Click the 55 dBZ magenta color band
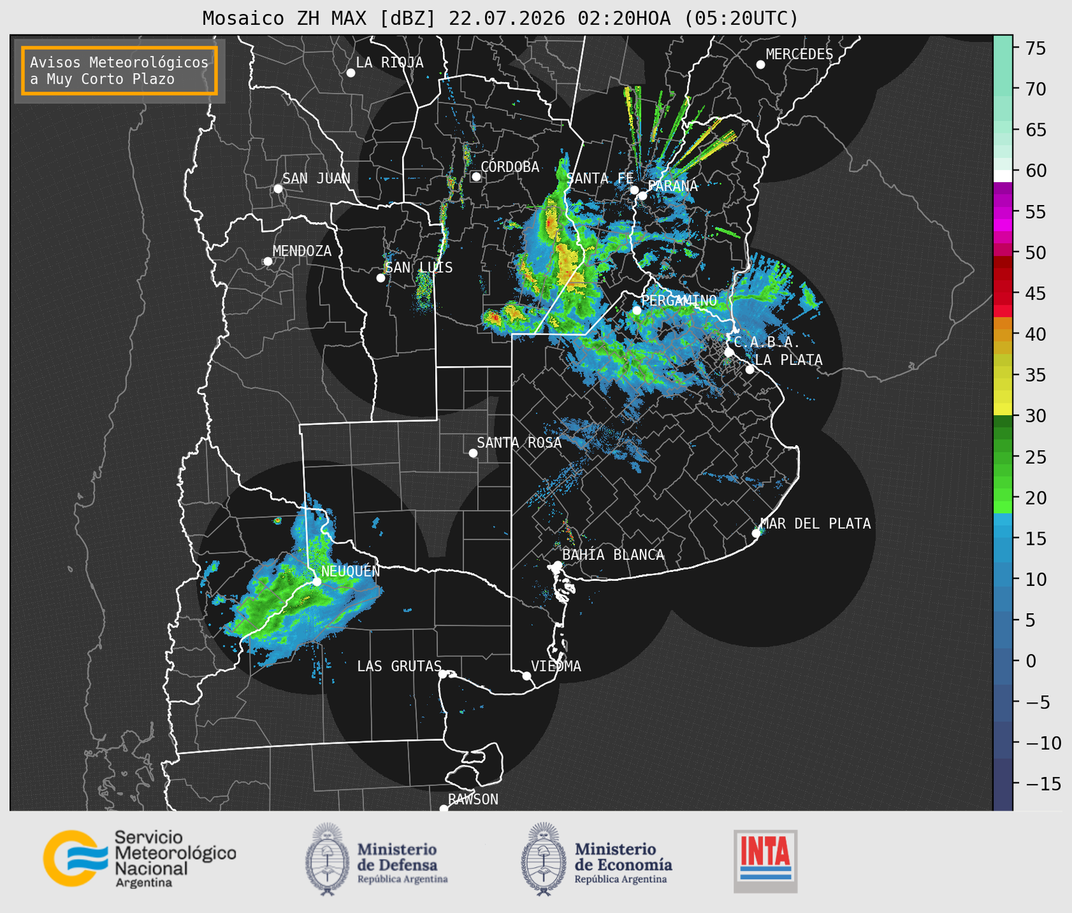Viewport: 1072px width, 913px height. click(x=1003, y=211)
